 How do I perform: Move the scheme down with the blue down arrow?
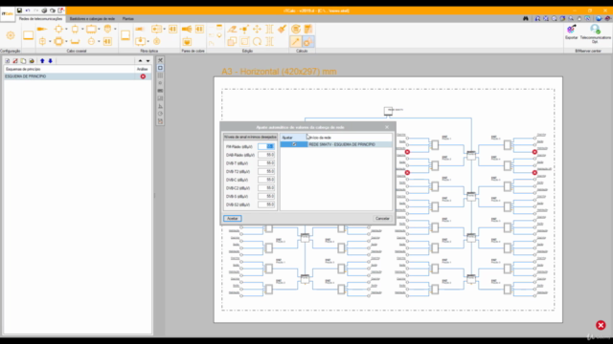point(51,61)
